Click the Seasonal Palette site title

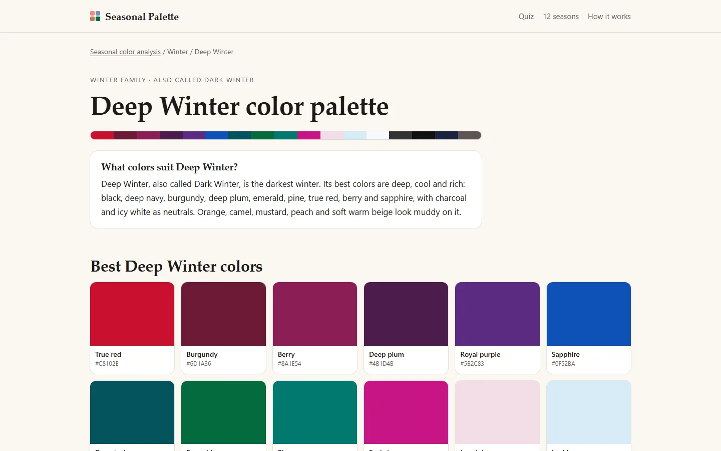tap(142, 17)
